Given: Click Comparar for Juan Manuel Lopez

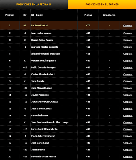Looking at the screenshot, I should point(128,88).
